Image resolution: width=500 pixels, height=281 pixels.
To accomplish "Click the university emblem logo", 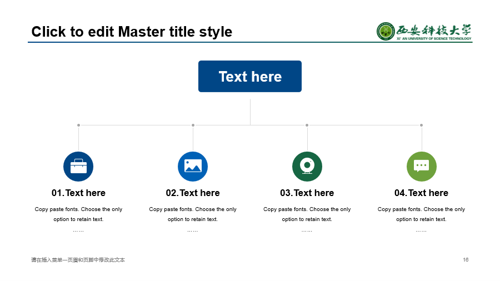I will pos(386,31).
